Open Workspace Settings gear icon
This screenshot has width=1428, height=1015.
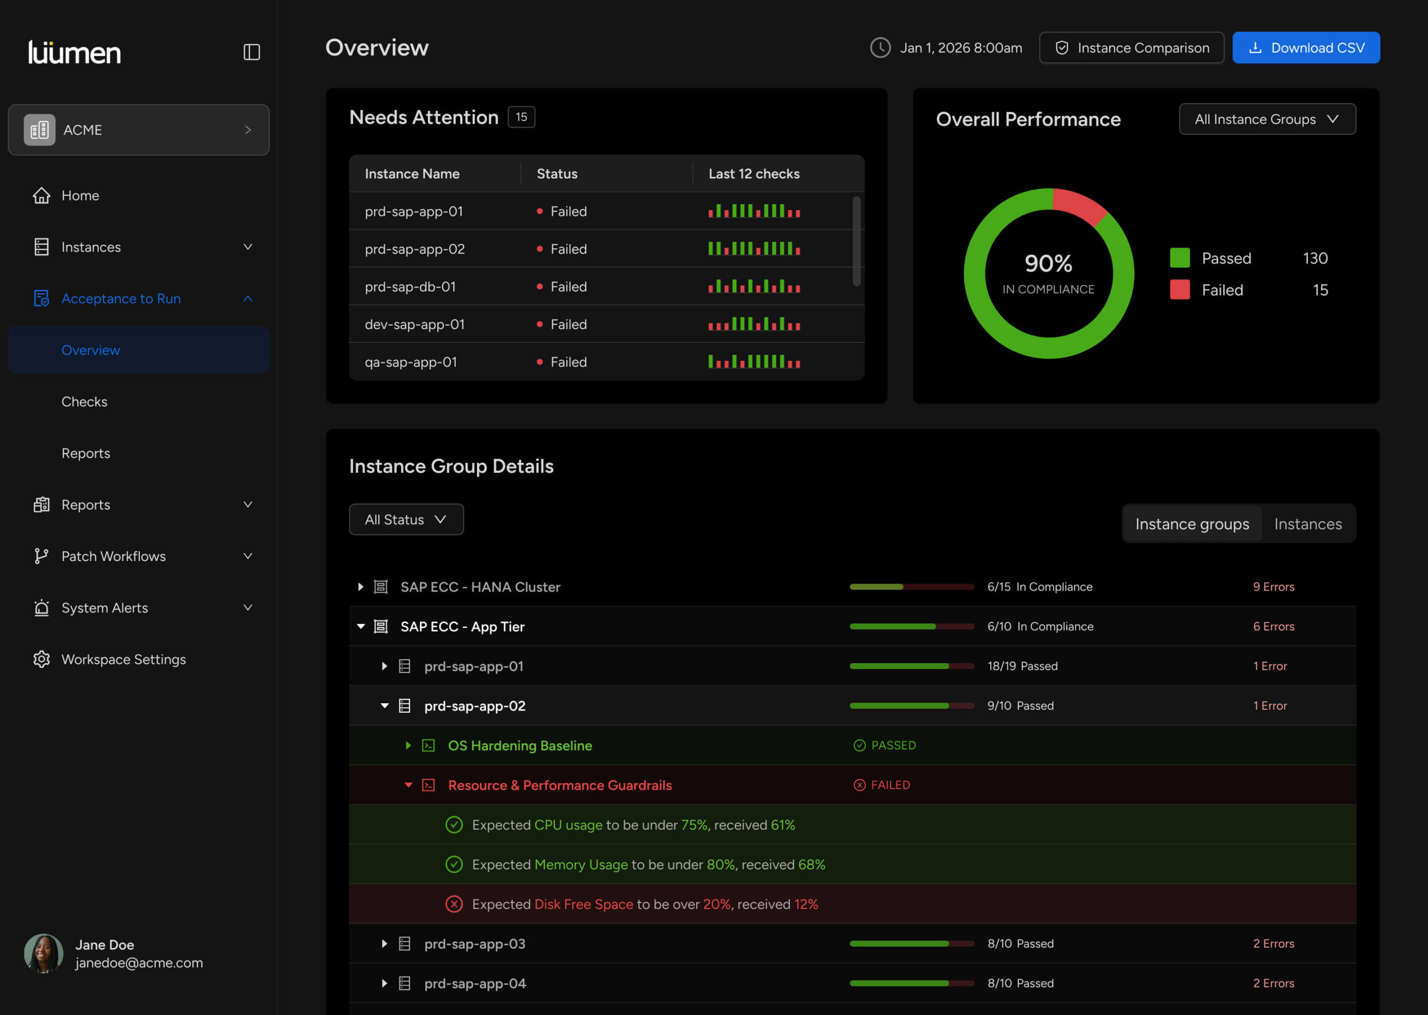(x=41, y=659)
